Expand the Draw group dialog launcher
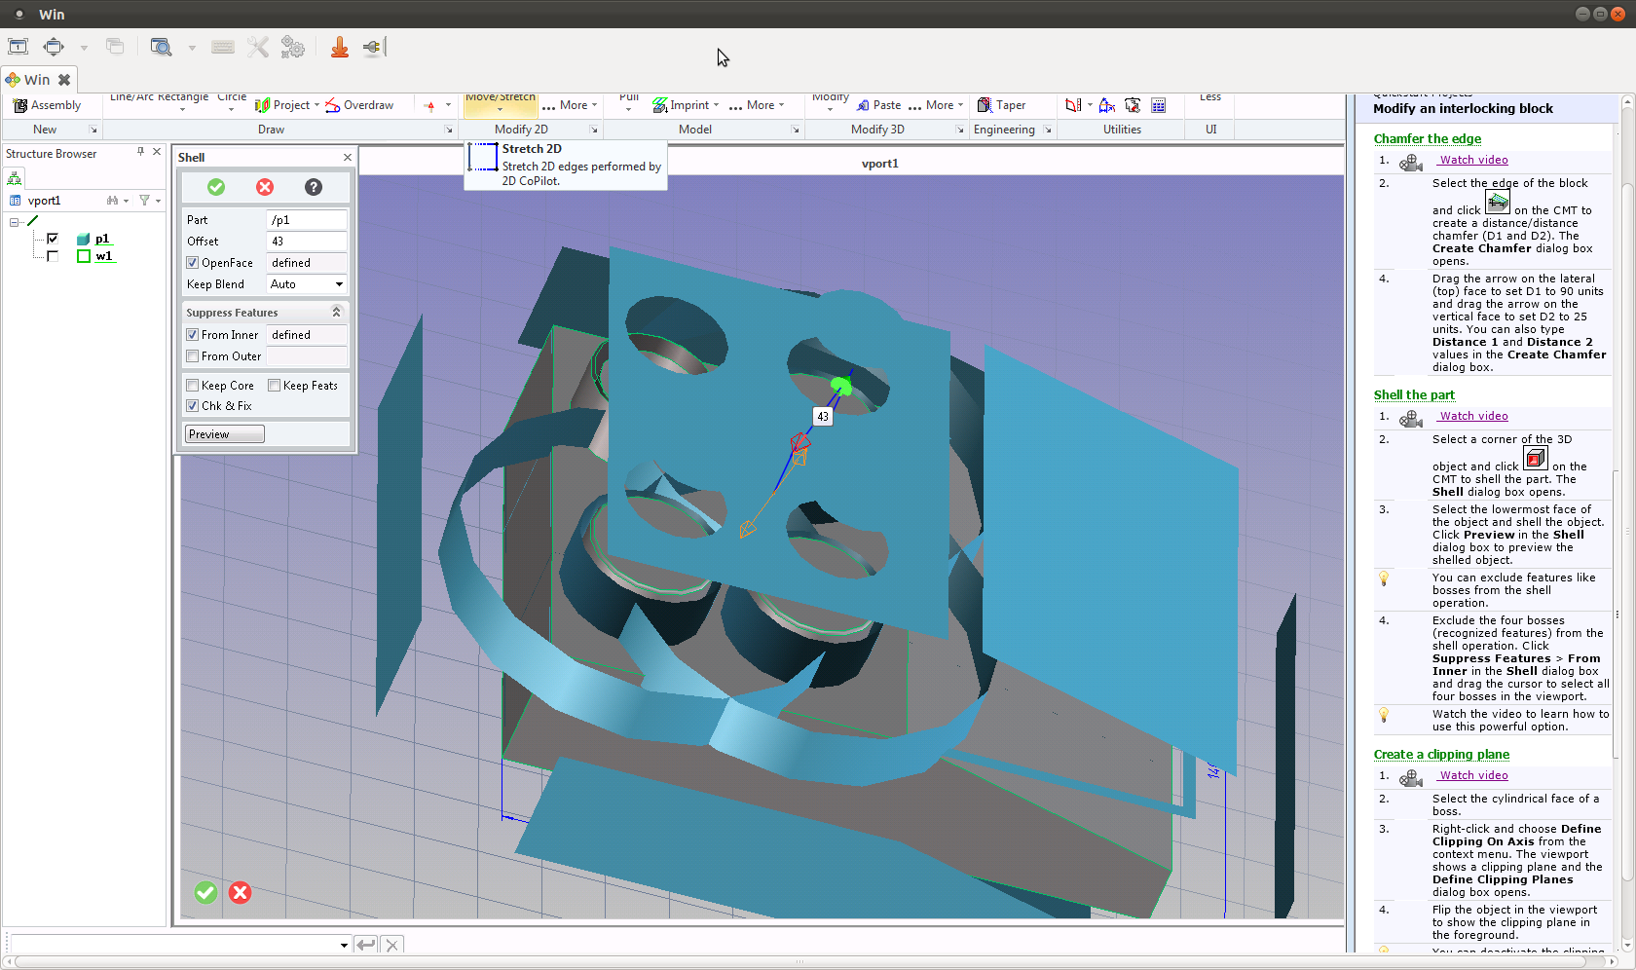Screen dimensions: 1636x970 pos(449,130)
